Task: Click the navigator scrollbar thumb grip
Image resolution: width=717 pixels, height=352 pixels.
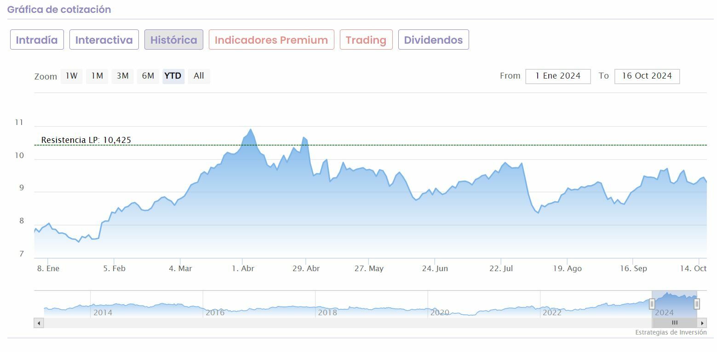Action: point(675,323)
